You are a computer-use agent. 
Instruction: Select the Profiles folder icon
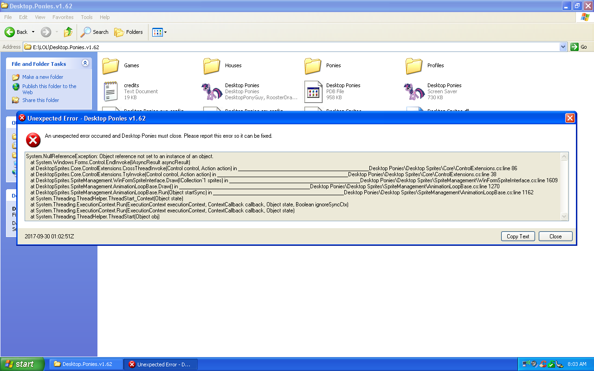coord(414,66)
